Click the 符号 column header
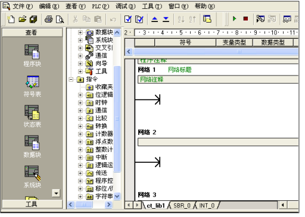Viewport: 305px width, 217px height. [x=185, y=42]
